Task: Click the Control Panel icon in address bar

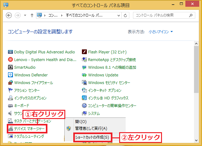Action: [x=39, y=15]
